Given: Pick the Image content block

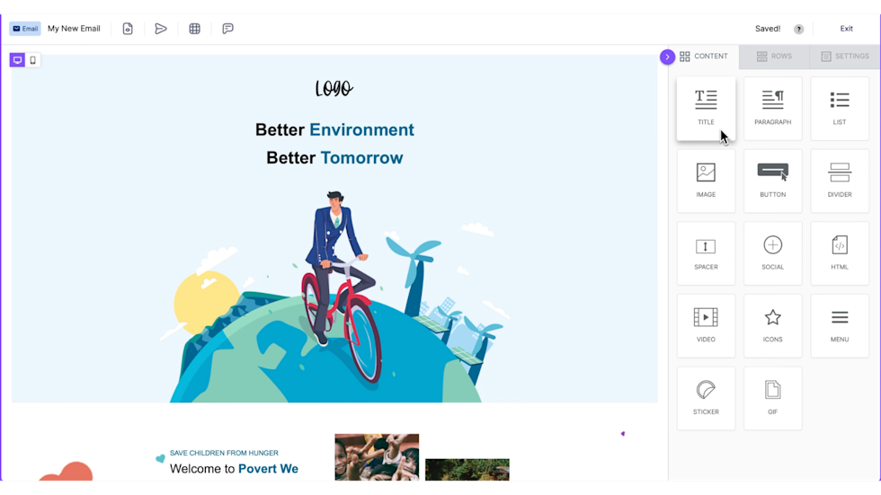Looking at the screenshot, I should click(x=706, y=181).
